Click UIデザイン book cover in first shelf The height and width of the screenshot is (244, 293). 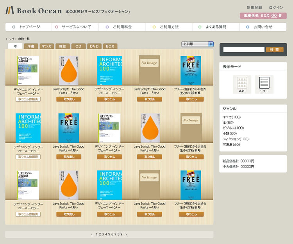click(28, 71)
